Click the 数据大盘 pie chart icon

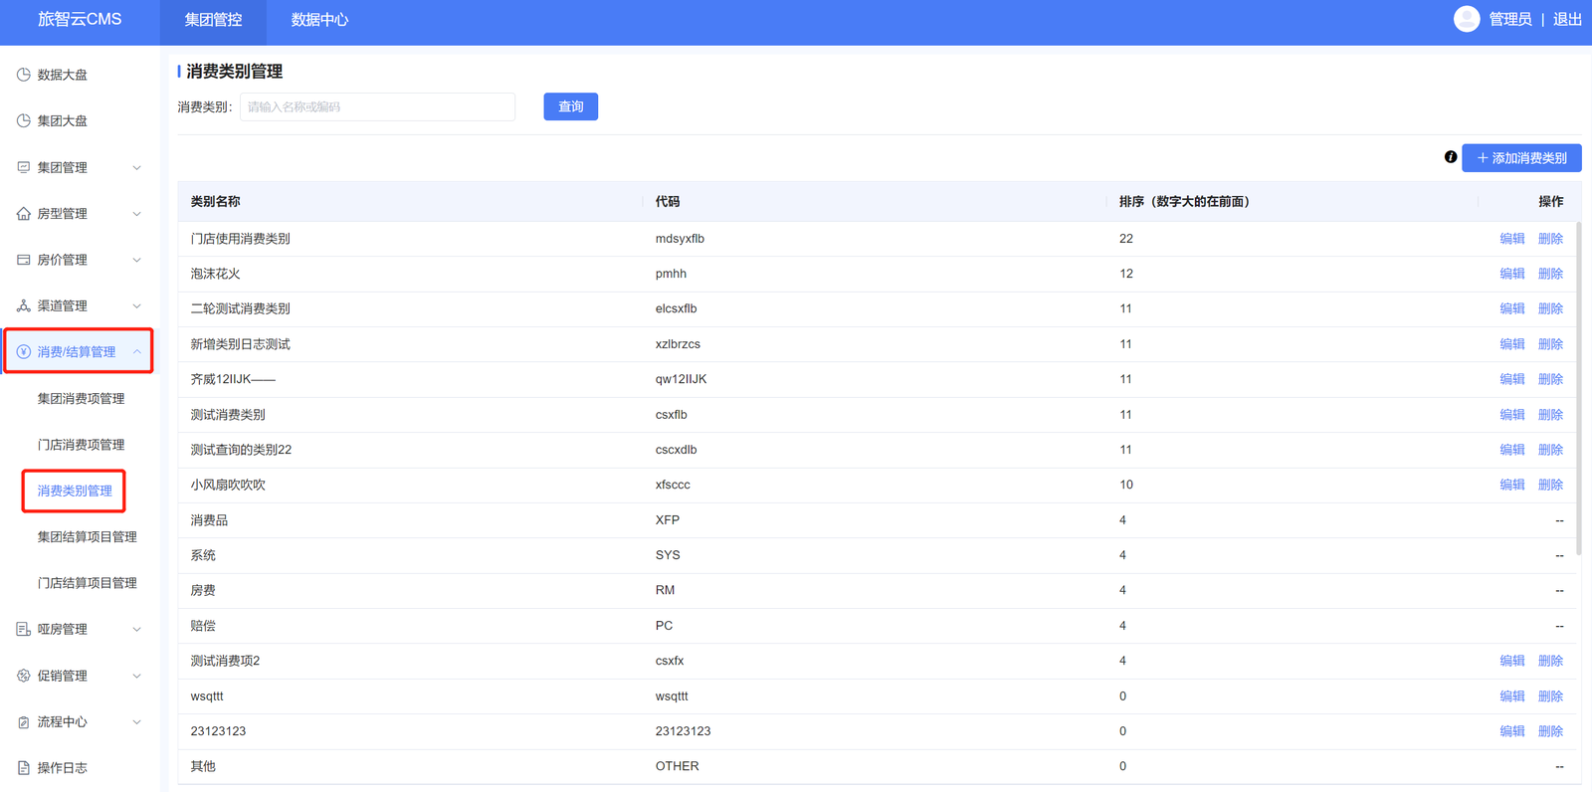pyautogui.click(x=24, y=75)
